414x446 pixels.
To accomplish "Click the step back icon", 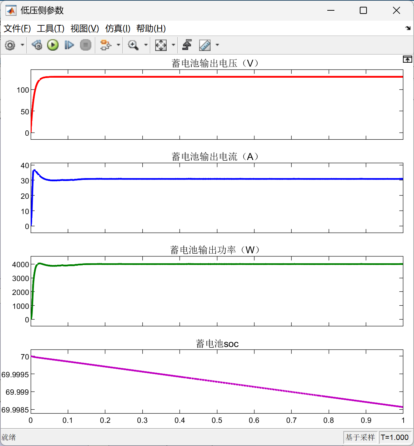I will click(x=37, y=45).
